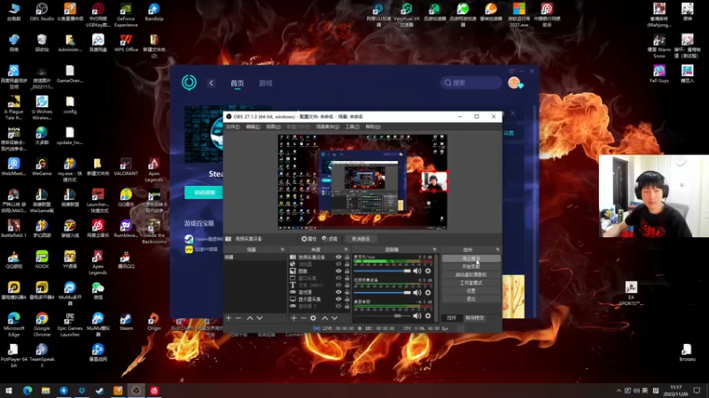Toggle visibility eye of 游戏源 source
Viewport: 709px width, 398px height.
coord(339,292)
